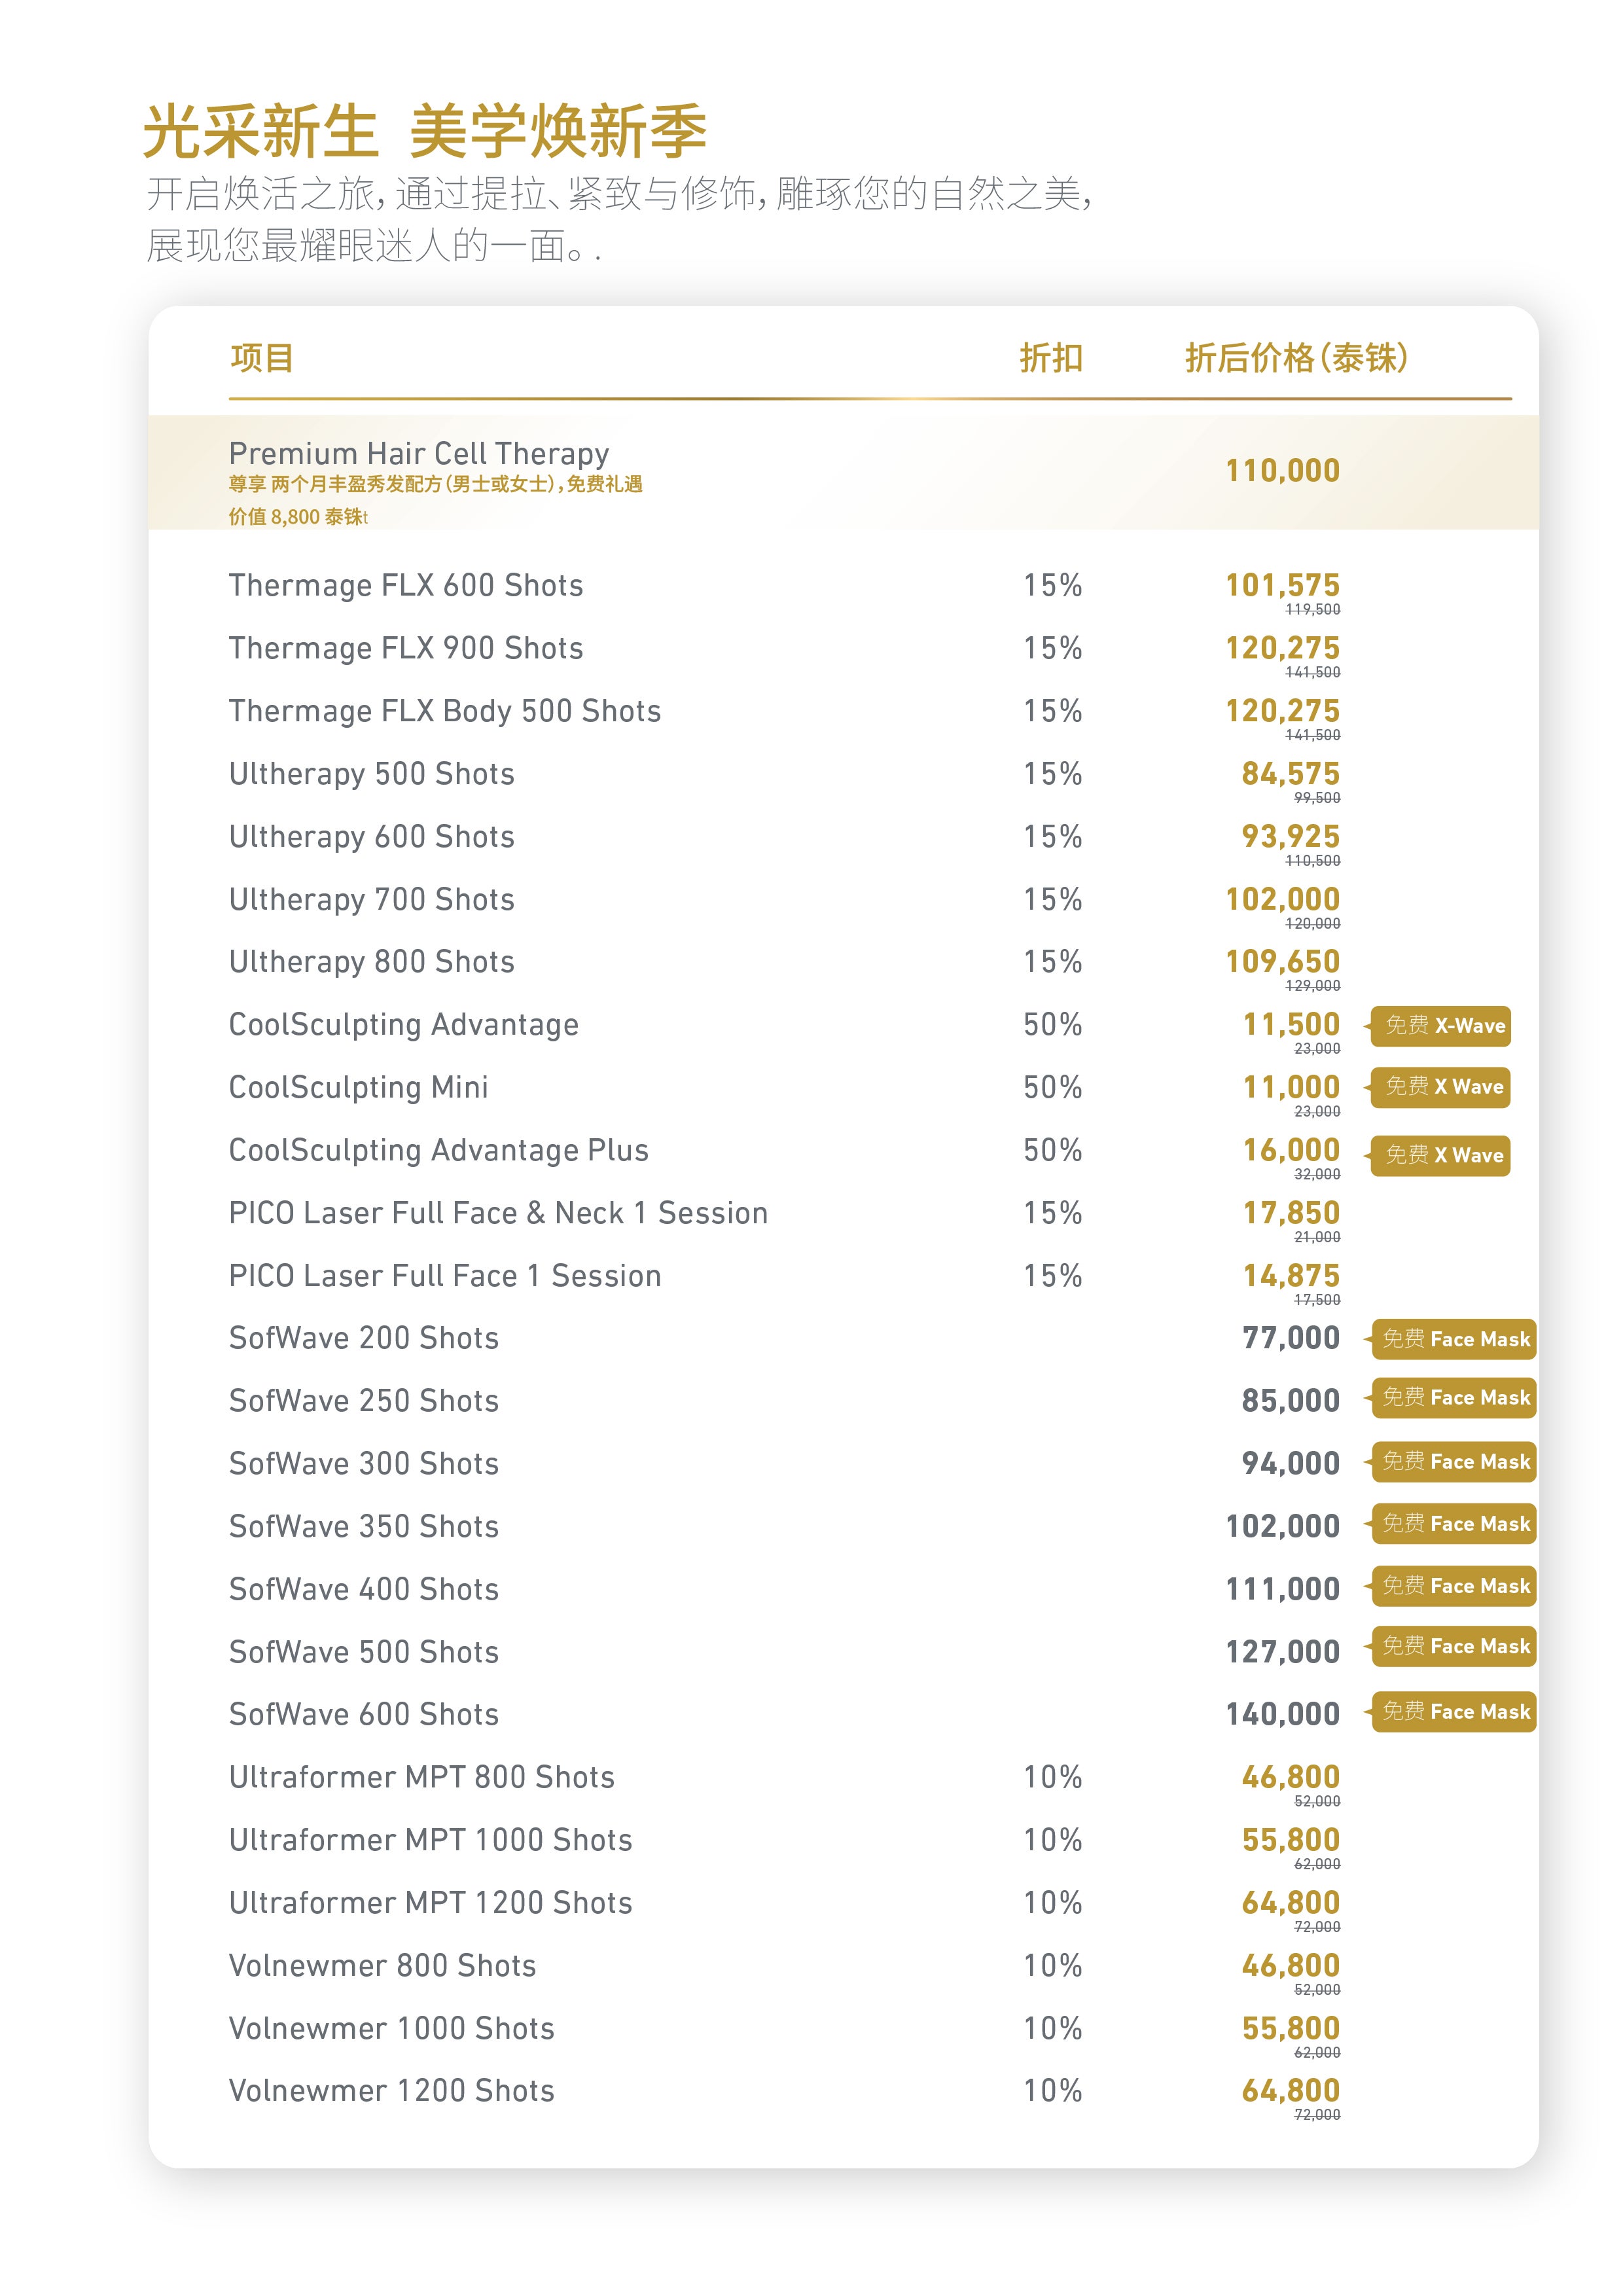Image resolution: width=1623 pixels, height=2296 pixels.
Task: Click the Volnewmer 1200 Shots item
Action: [x=392, y=2091]
